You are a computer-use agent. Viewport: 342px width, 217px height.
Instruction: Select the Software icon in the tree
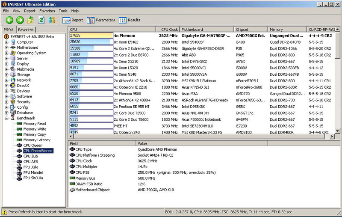pyautogui.click(x=13, y=96)
